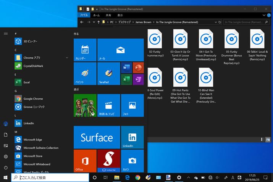
Task: Click the Task View taskbar icon
Action: 105,178
